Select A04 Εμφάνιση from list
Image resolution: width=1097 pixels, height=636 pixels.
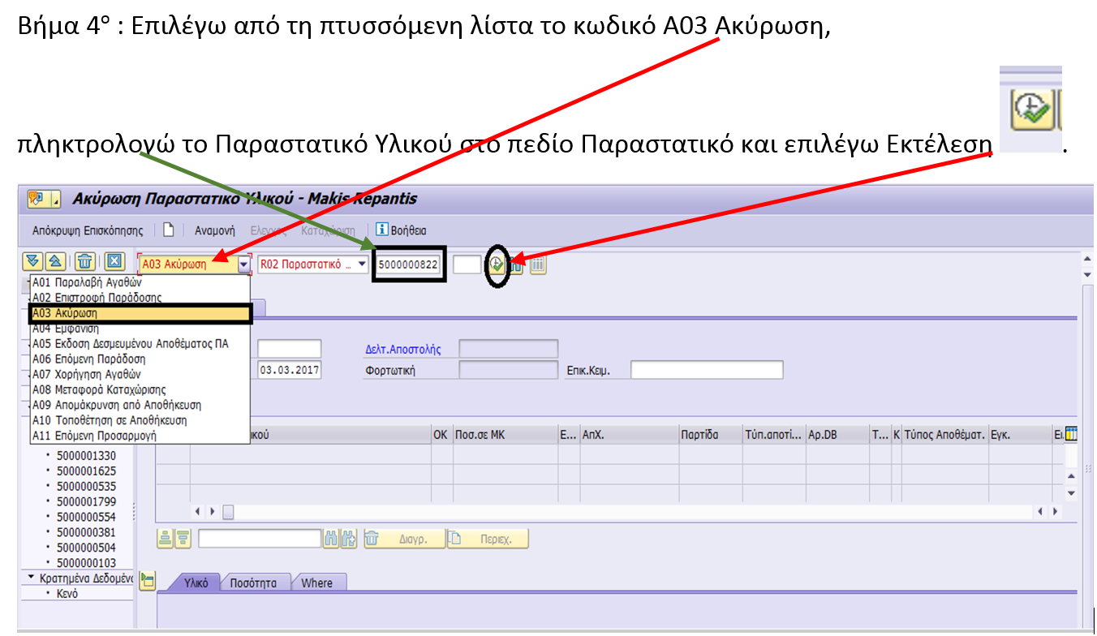click(138, 329)
